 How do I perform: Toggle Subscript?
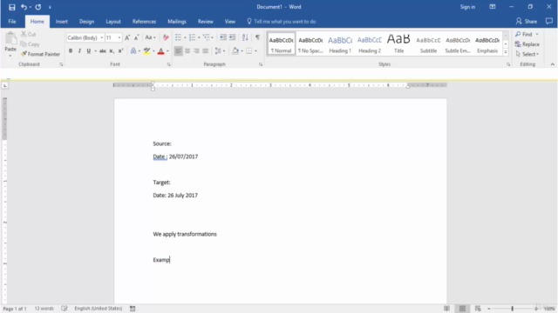[x=112, y=51]
